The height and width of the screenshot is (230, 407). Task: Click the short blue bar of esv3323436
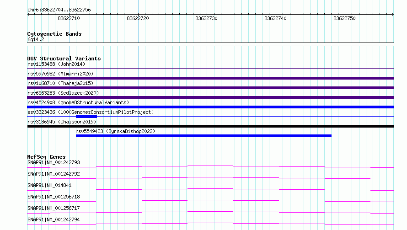86,117
